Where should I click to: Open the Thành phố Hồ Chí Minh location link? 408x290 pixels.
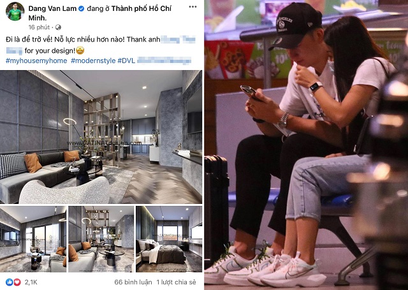(99, 13)
